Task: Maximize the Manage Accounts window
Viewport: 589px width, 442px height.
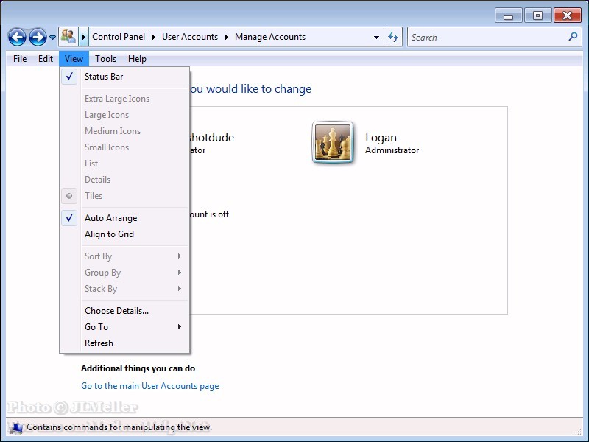Action: 537,15
